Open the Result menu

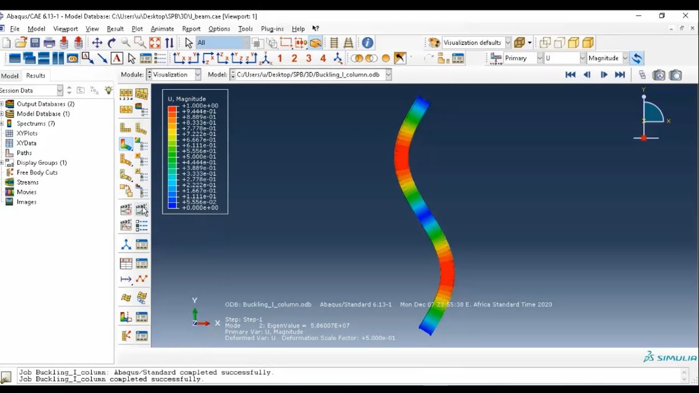click(115, 29)
